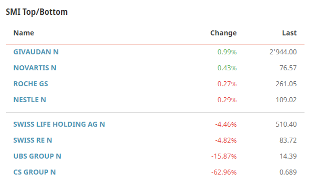Open the NOVARTIS N stock link
Screen dimensions: 318x189
(35, 68)
